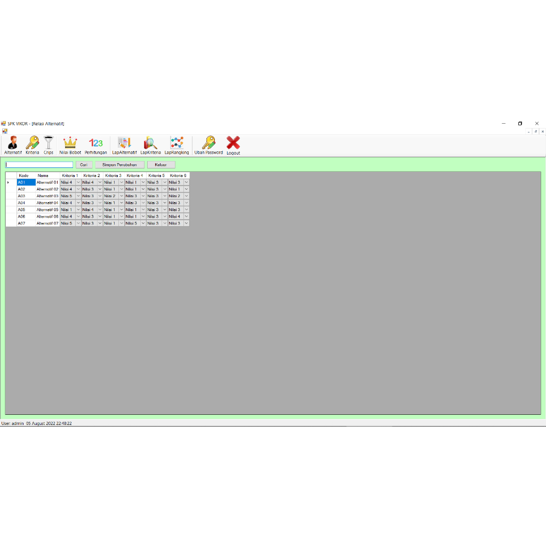Open the LapRangking chart icon
This screenshot has width=546, height=546.
(x=176, y=145)
